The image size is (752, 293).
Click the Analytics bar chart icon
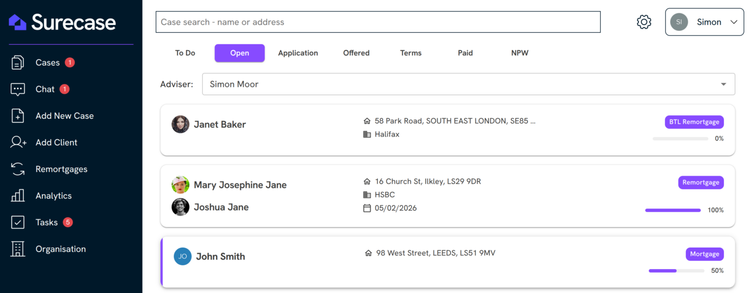click(x=18, y=196)
